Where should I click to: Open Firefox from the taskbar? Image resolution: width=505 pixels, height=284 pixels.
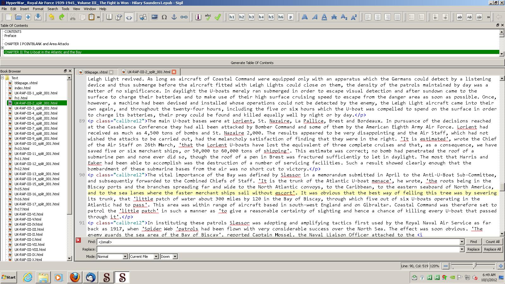point(75,277)
